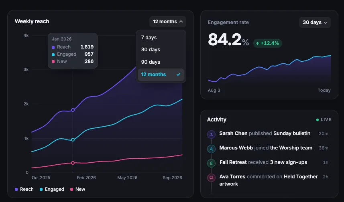Viewport: 344px width, 202px height.
Task: Click the LIVE indicator label
Action: (x=326, y=119)
